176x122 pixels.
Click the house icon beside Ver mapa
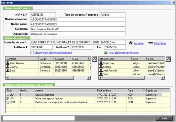pos(131,43)
